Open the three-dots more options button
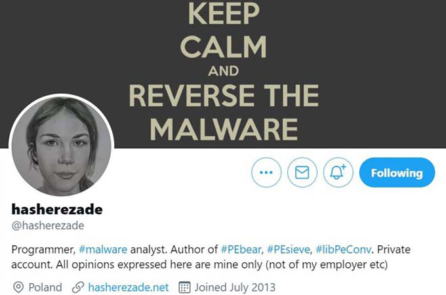The height and width of the screenshot is (295, 446). (x=266, y=172)
